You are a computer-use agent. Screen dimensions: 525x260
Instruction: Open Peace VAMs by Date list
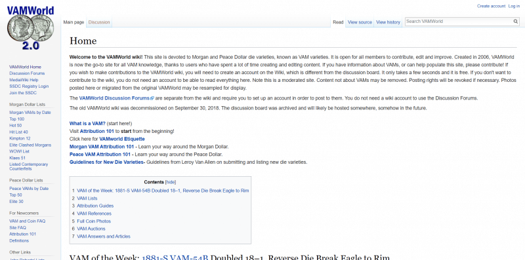point(29,189)
